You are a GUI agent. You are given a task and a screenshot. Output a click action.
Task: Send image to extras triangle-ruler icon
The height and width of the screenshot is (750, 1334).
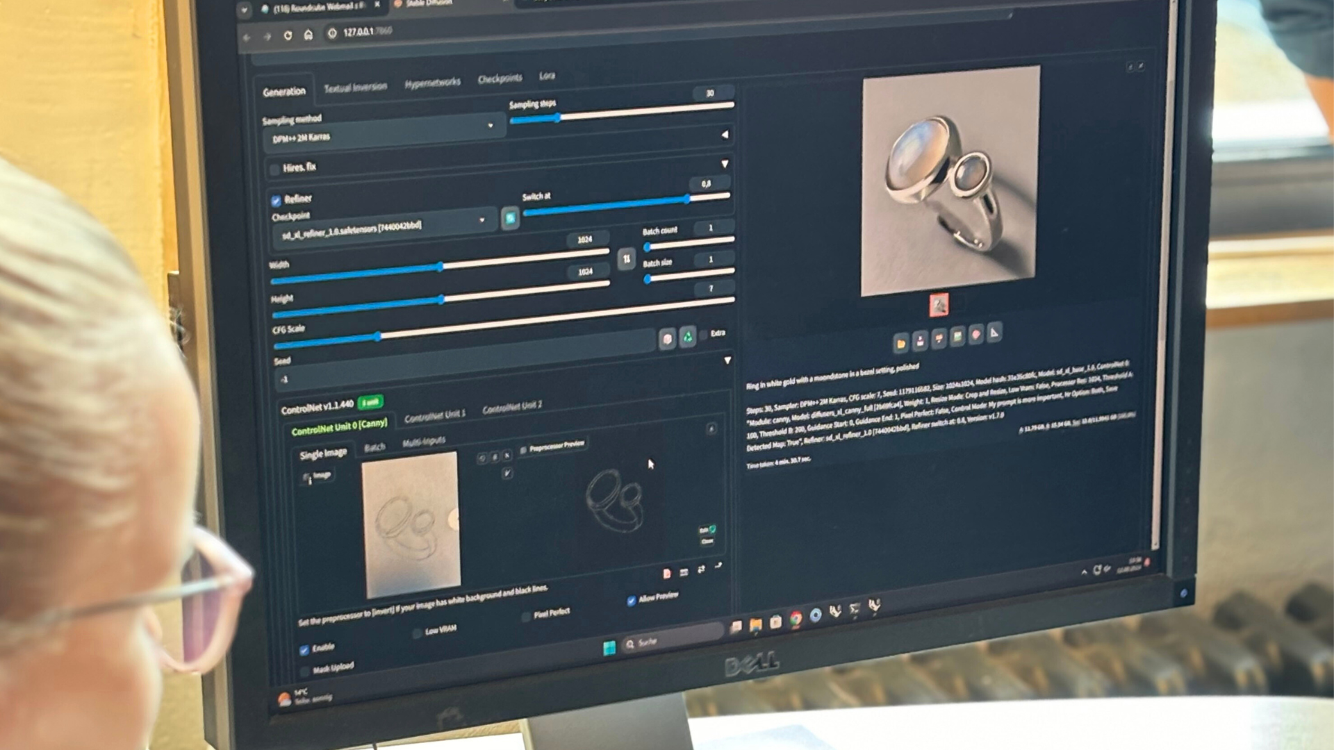point(994,333)
